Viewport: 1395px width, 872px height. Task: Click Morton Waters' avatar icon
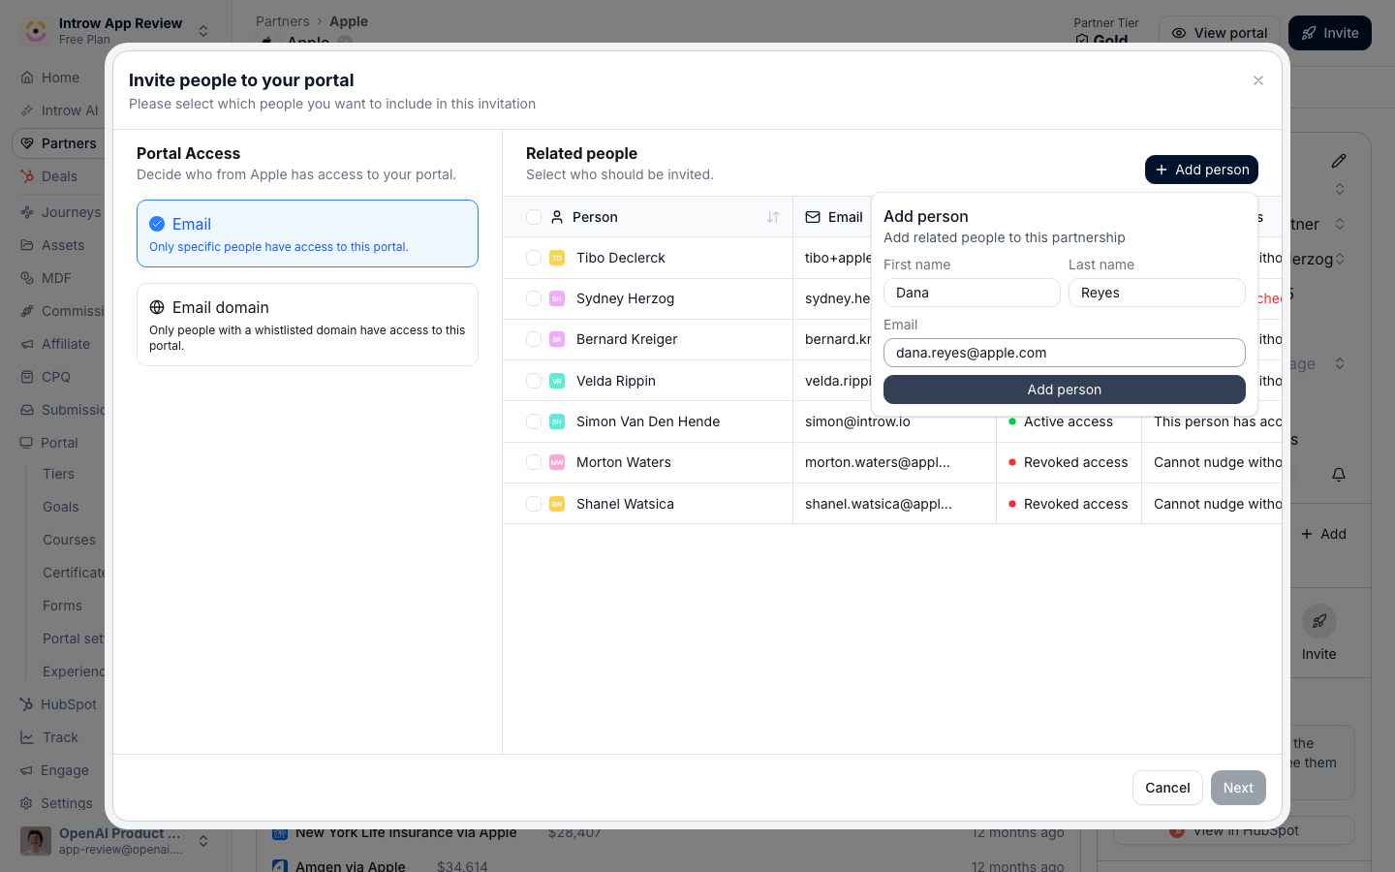[557, 462]
